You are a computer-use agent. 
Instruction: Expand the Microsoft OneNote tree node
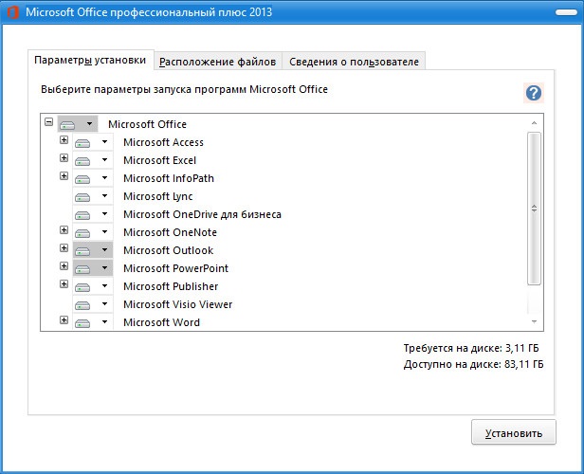click(x=64, y=231)
